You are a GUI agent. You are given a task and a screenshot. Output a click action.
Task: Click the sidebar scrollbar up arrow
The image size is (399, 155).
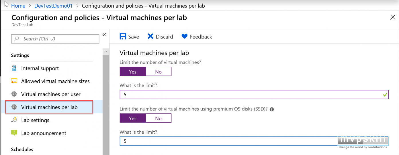coord(106,52)
